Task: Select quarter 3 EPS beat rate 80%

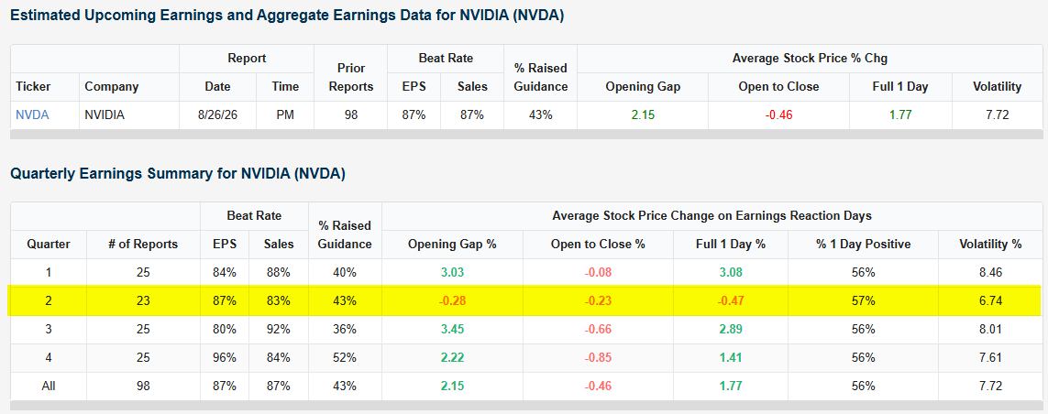Action: click(226, 329)
